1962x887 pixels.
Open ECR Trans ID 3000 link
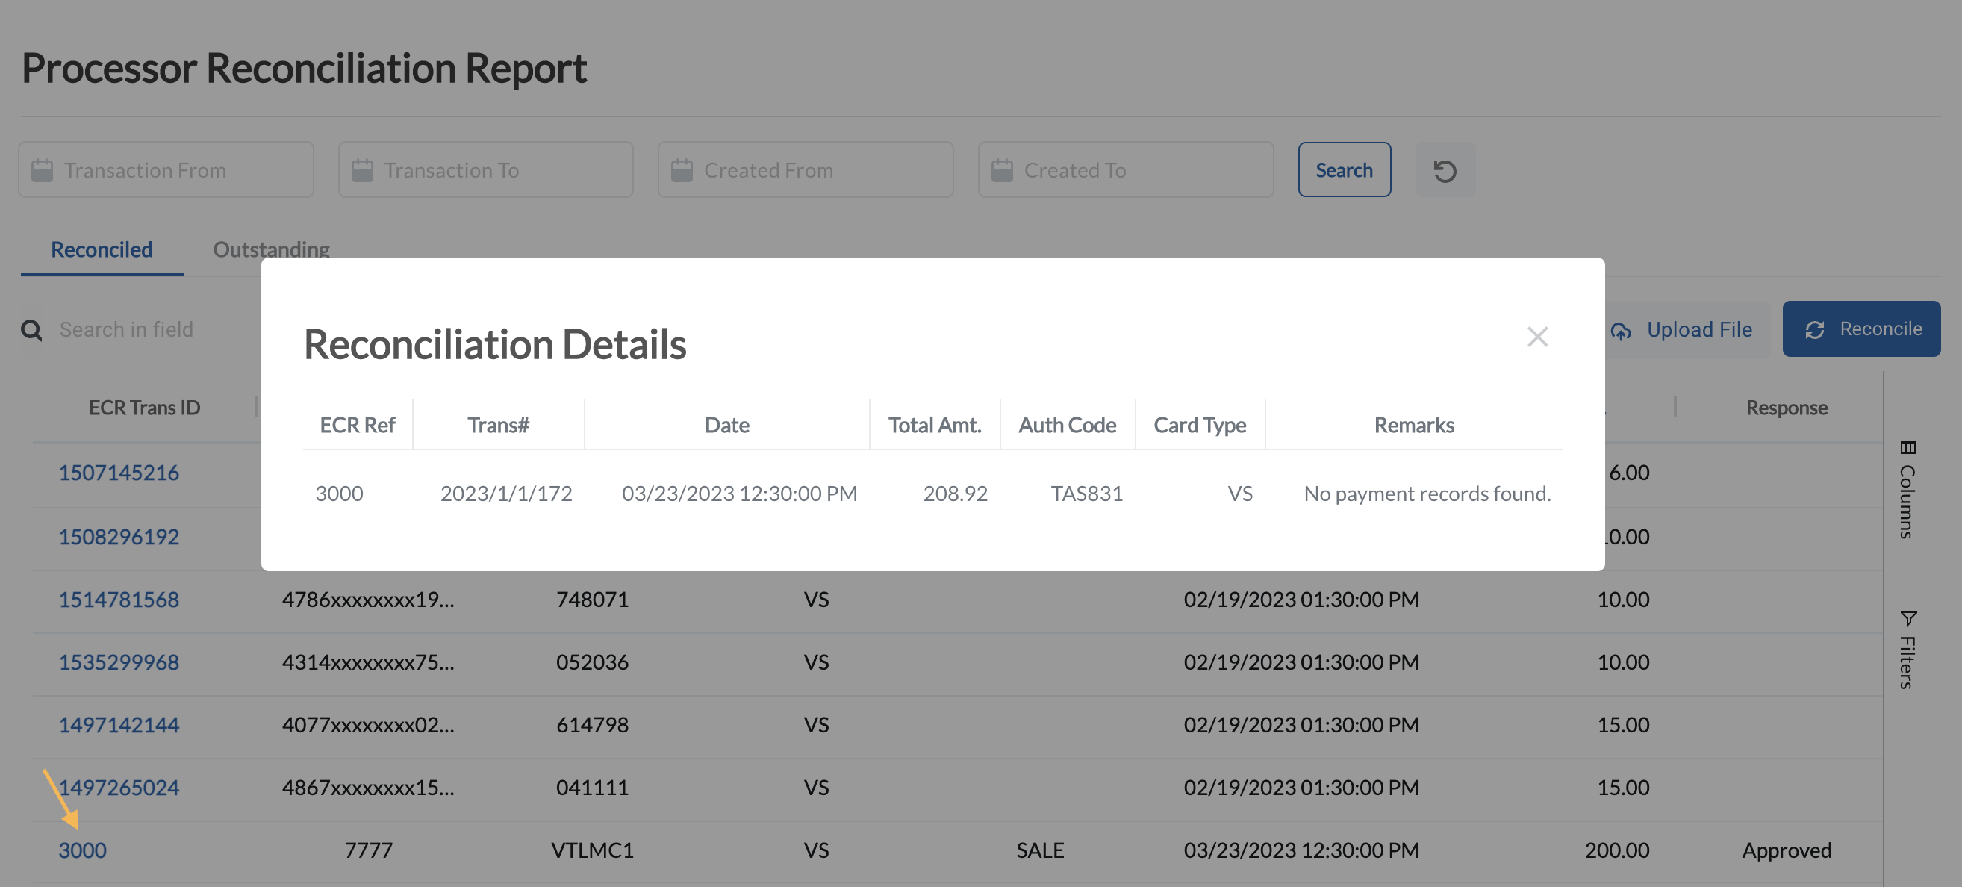[x=82, y=850]
